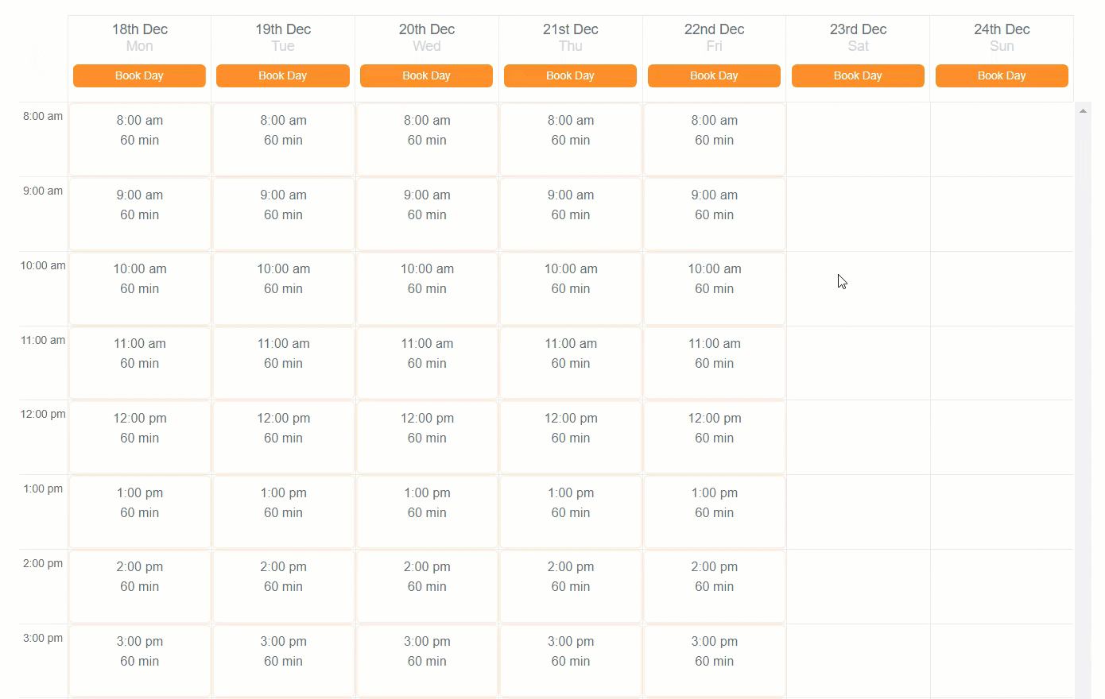
Task: Book the 11:00 am slot on Thursday 21st
Action: [571, 363]
